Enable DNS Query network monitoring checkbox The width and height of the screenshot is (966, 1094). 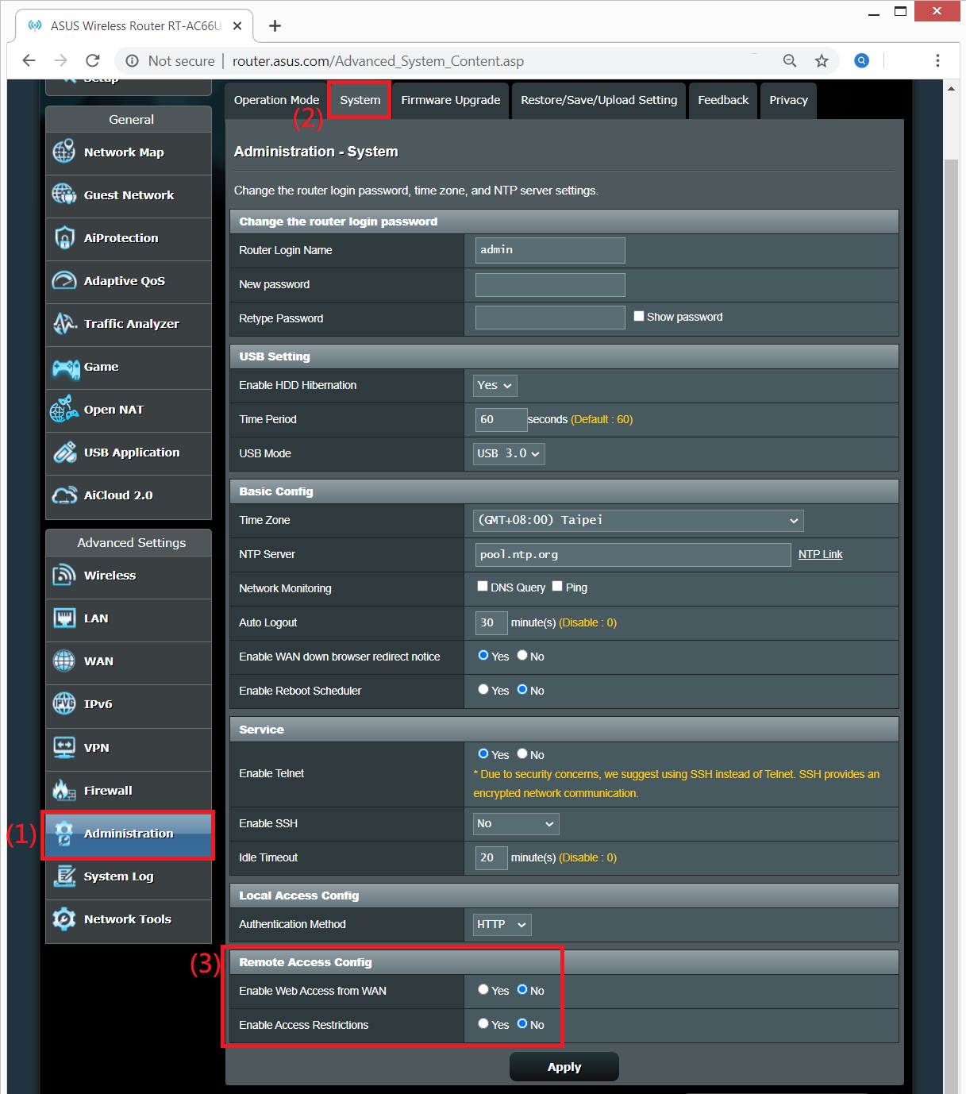point(483,587)
